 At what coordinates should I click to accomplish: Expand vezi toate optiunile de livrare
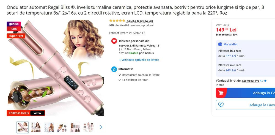click(x=139, y=60)
